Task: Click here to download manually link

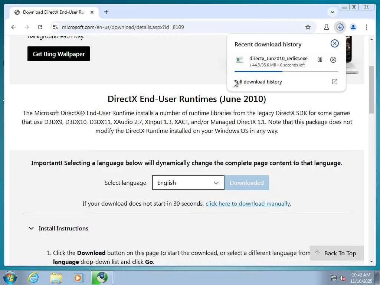Action: pos(248,204)
